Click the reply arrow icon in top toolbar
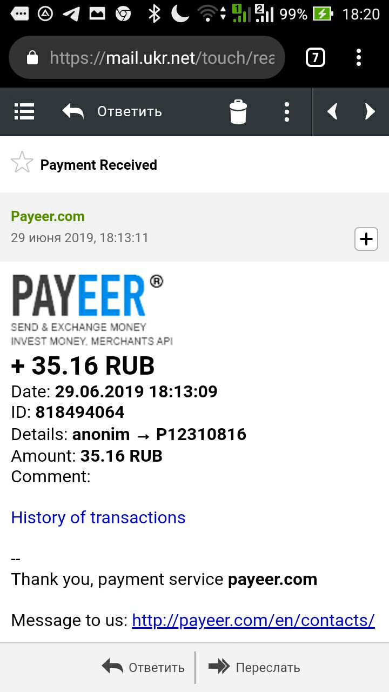389x692 pixels. click(x=73, y=111)
